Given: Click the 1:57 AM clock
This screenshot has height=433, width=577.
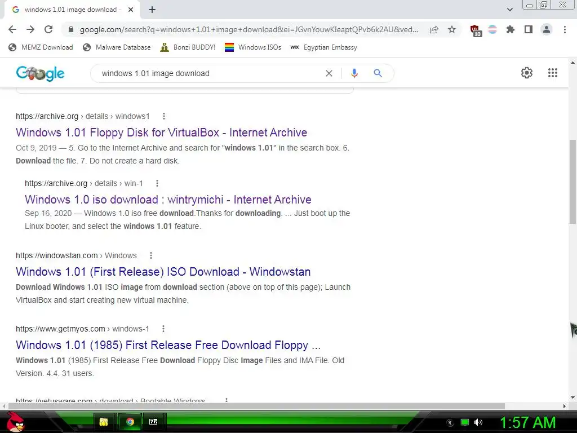Looking at the screenshot, I should 527,422.
